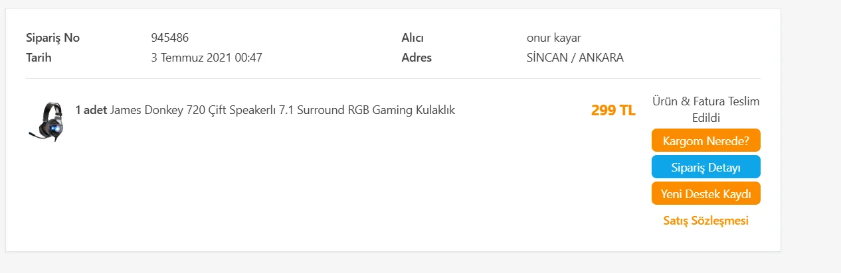Screen dimensions: 841x273
Task: Click the gray background outside the order card
Action: 810,133
